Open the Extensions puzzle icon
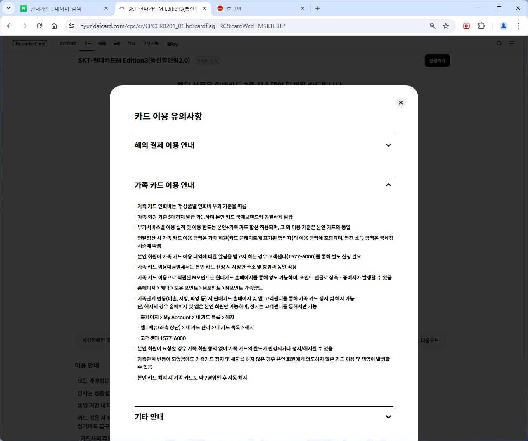528x441 pixels. 481,26
